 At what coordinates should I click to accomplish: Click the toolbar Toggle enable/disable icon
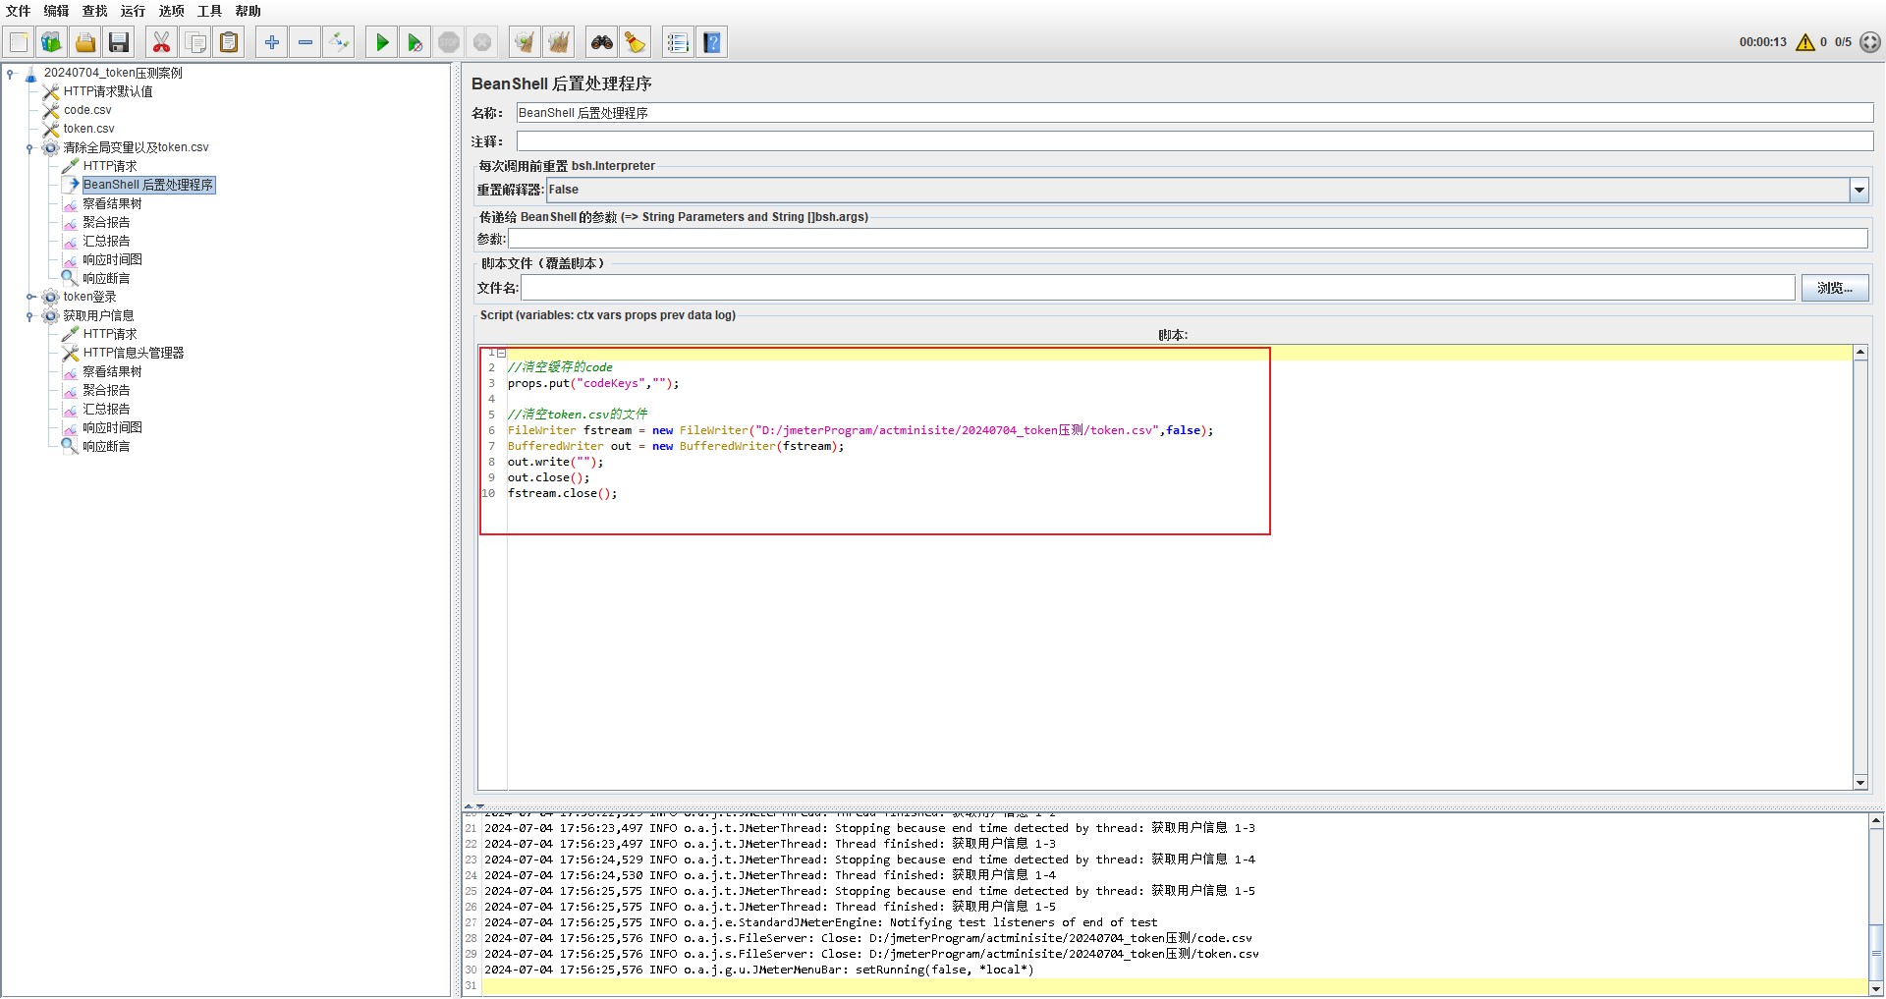[339, 42]
